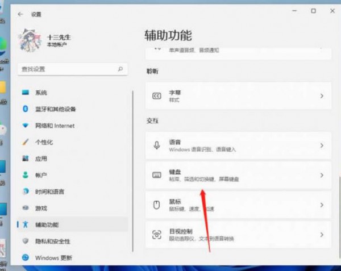Maximize the Settings window

(x=313, y=11)
